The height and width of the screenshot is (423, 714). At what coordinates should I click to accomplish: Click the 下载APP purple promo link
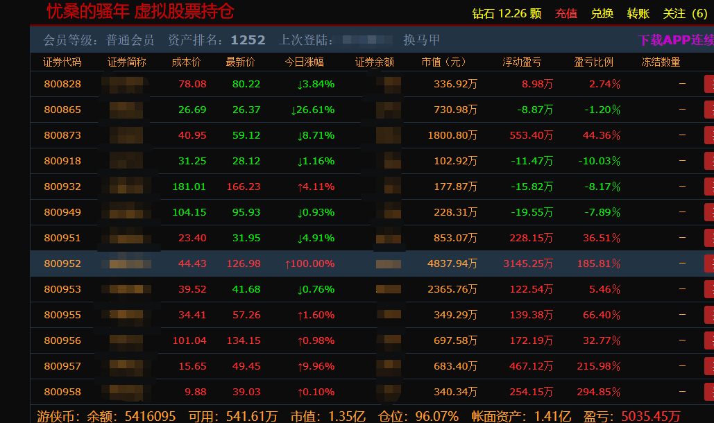(675, 40)
